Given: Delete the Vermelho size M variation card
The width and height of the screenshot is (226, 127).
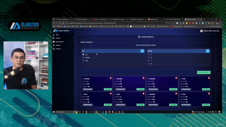Looking at the screenshot, I should 143,78.
